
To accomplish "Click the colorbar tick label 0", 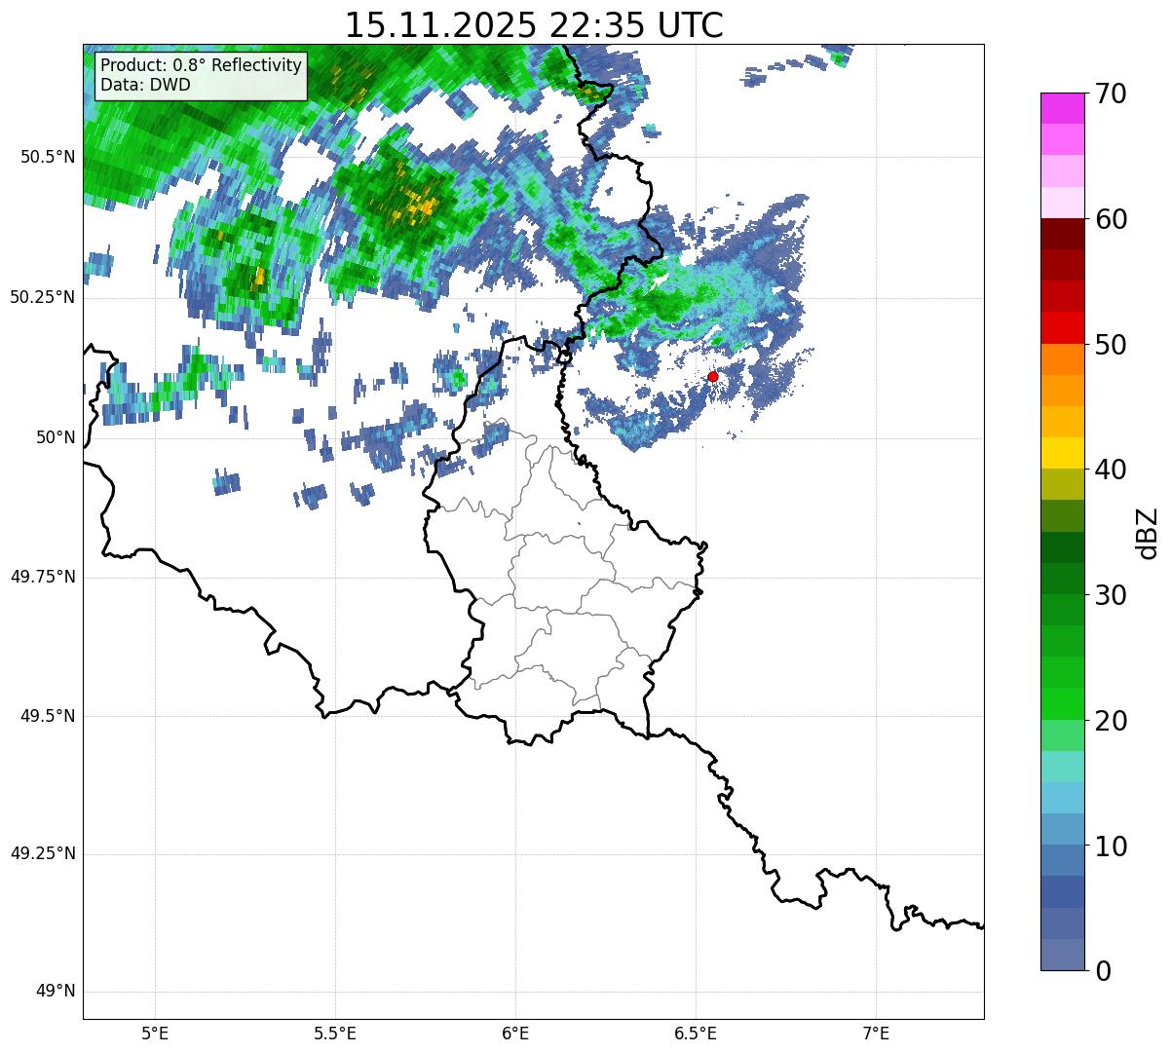I will 1103,971.
